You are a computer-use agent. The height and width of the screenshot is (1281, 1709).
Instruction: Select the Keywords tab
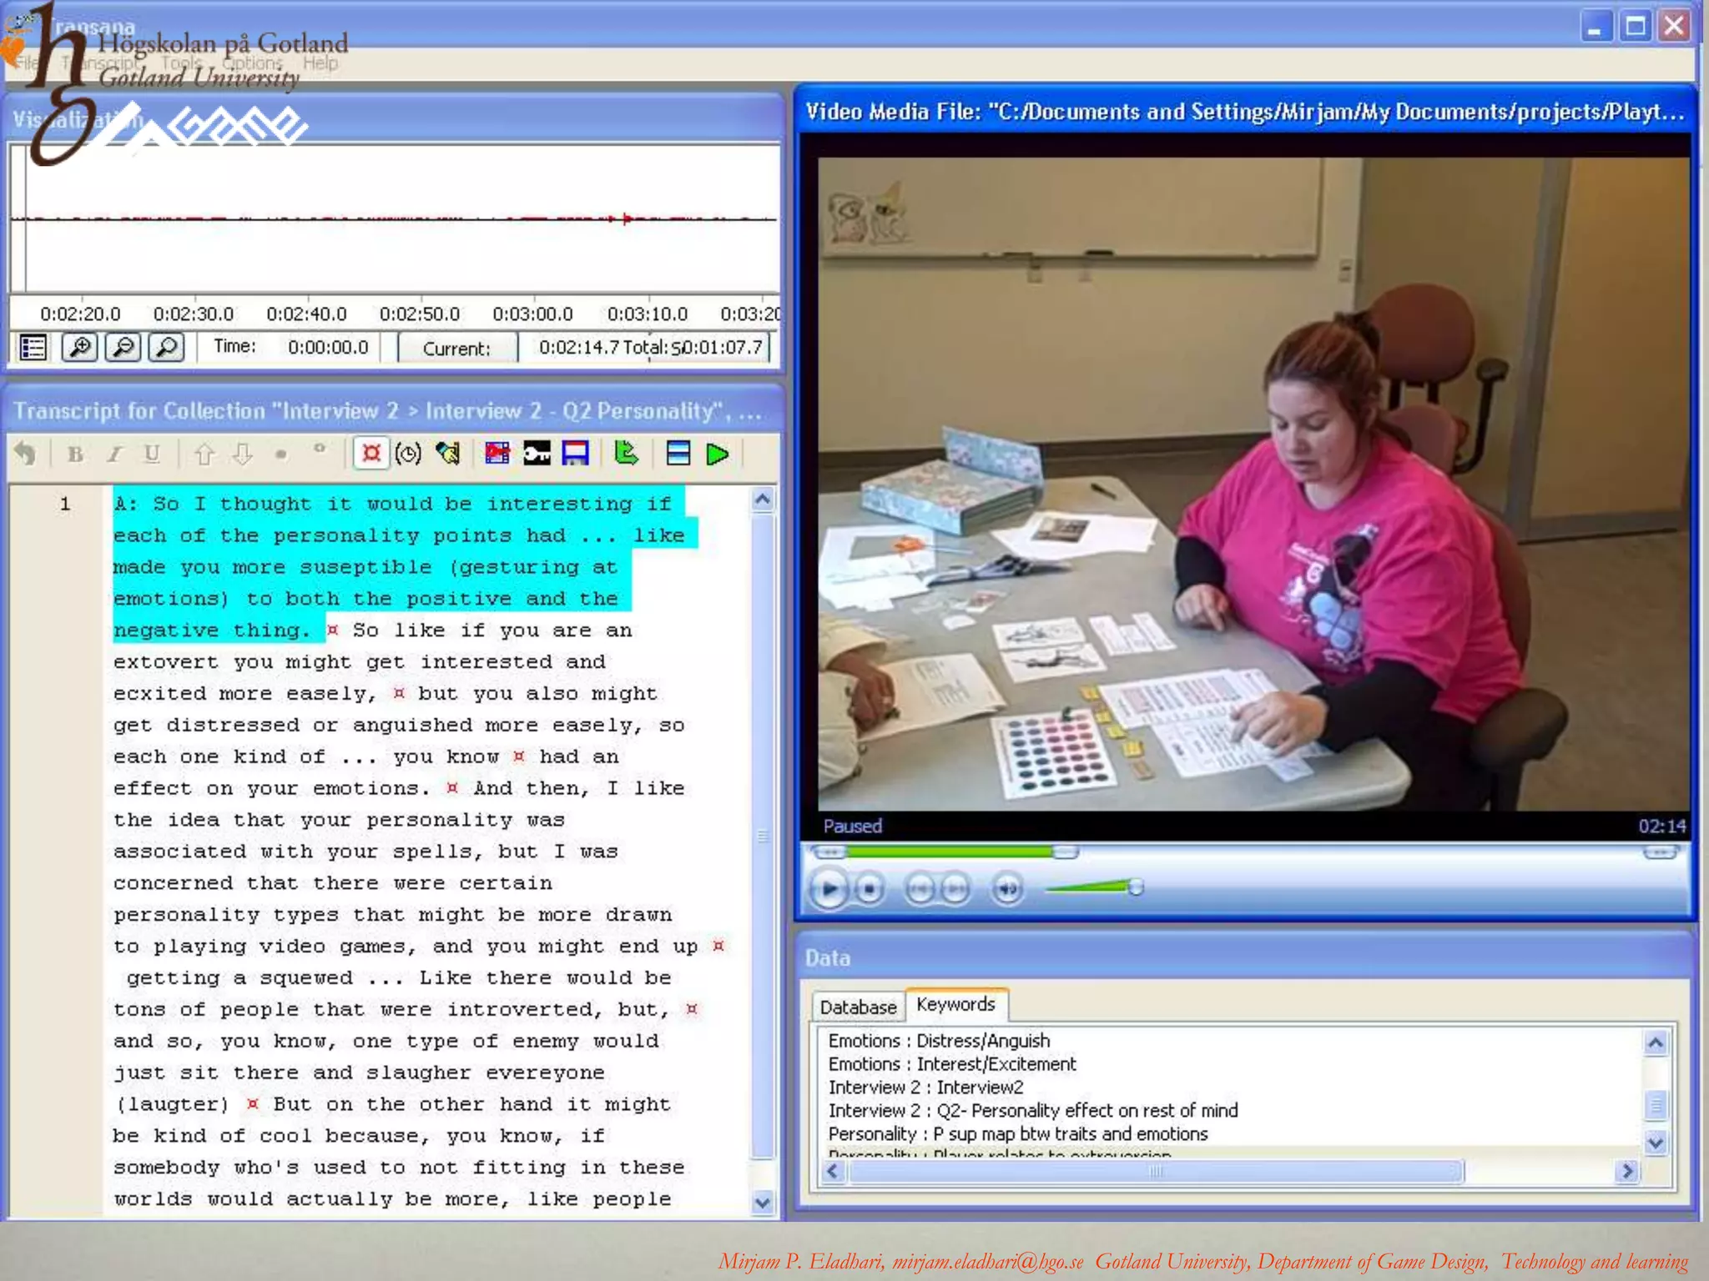955,1004
